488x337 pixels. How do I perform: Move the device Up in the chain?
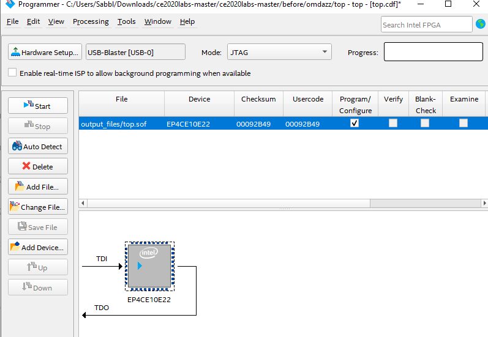(x=38, y=267)
